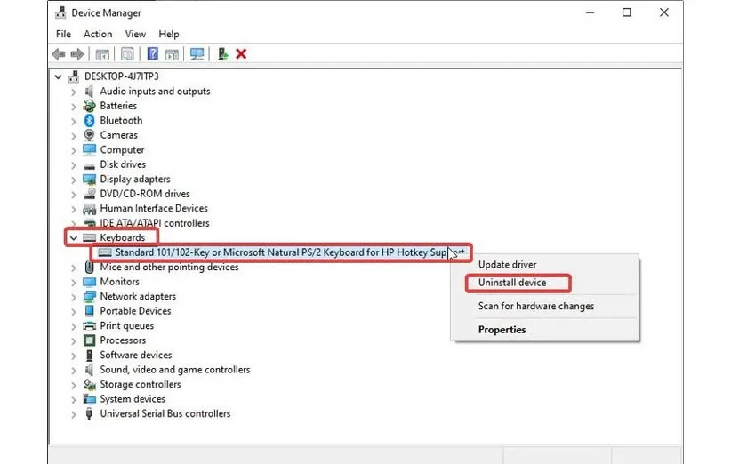Select Mice and other pointing devices
731x464 pixels.
point(169,267)
